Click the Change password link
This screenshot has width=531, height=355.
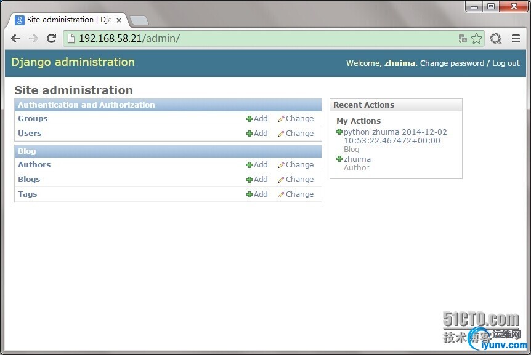click(x=452, y=63)
